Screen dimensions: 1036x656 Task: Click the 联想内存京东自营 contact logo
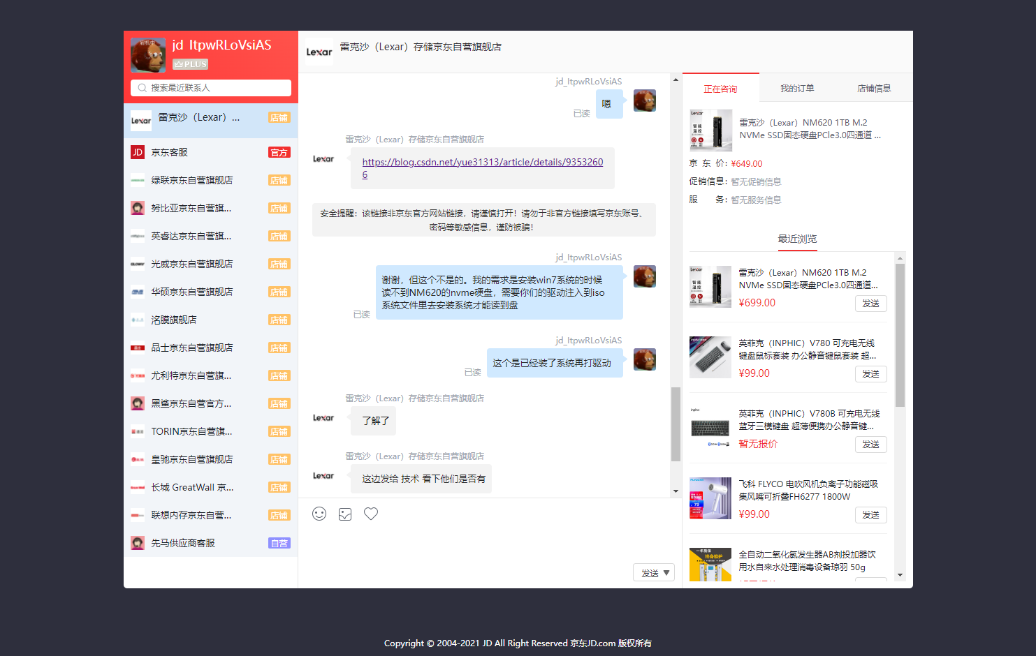click(138, 515)
